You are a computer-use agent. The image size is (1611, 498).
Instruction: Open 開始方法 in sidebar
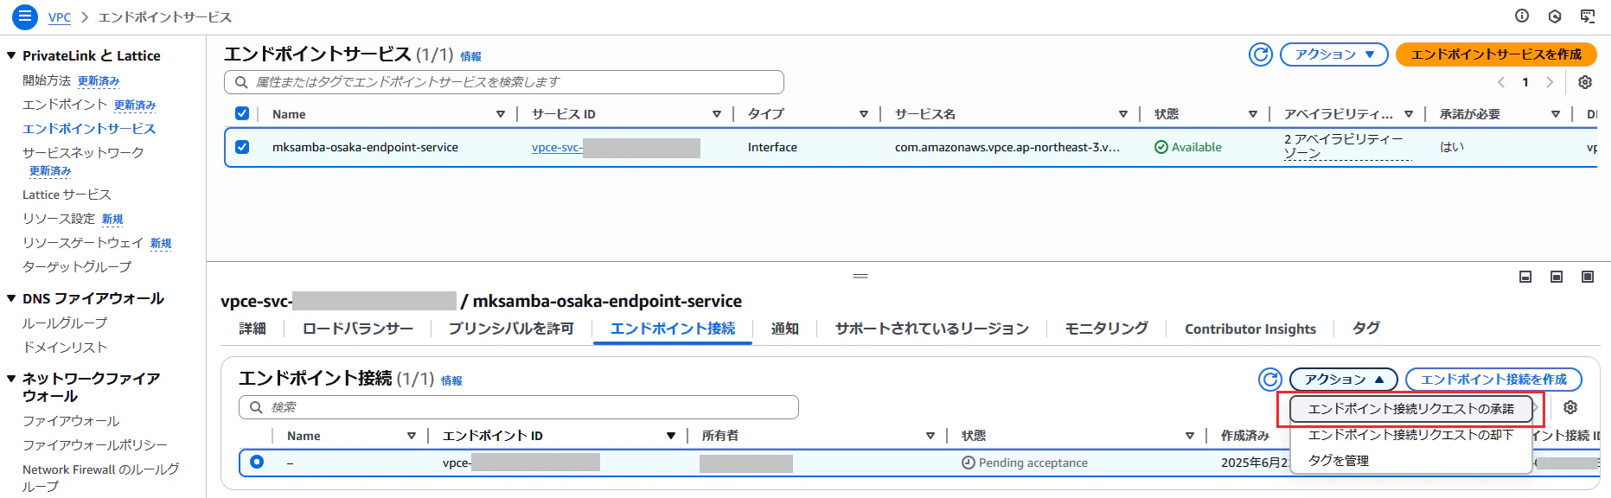[x=47, y=80]
